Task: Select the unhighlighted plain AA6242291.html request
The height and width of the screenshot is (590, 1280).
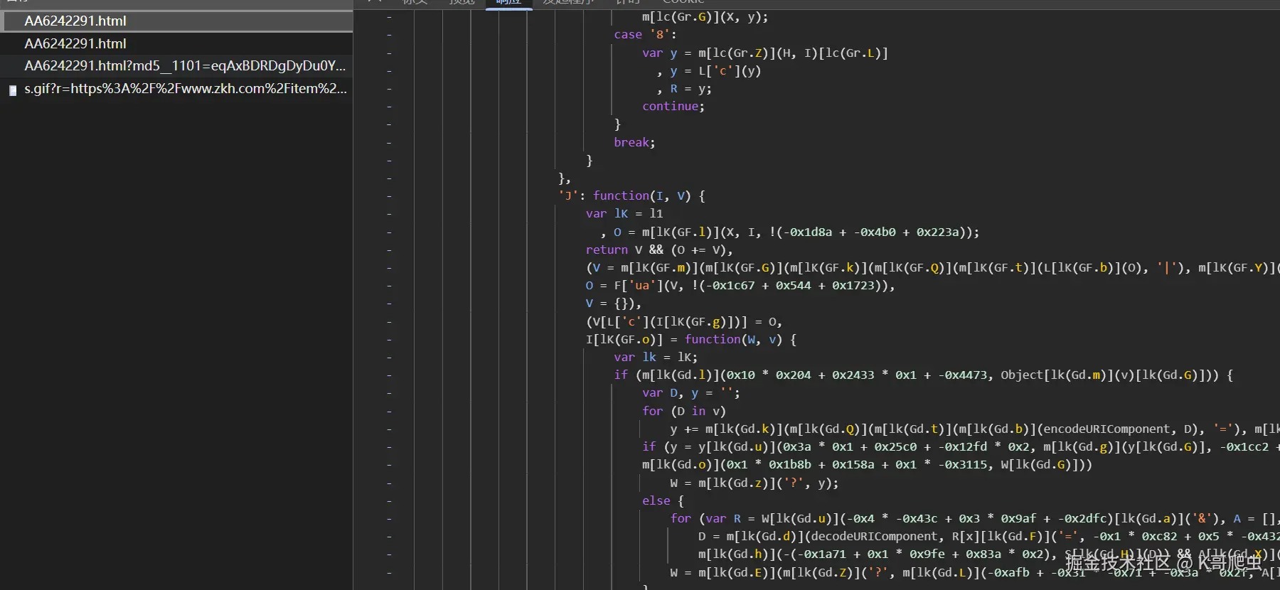Action: click(x=176, y=43)
